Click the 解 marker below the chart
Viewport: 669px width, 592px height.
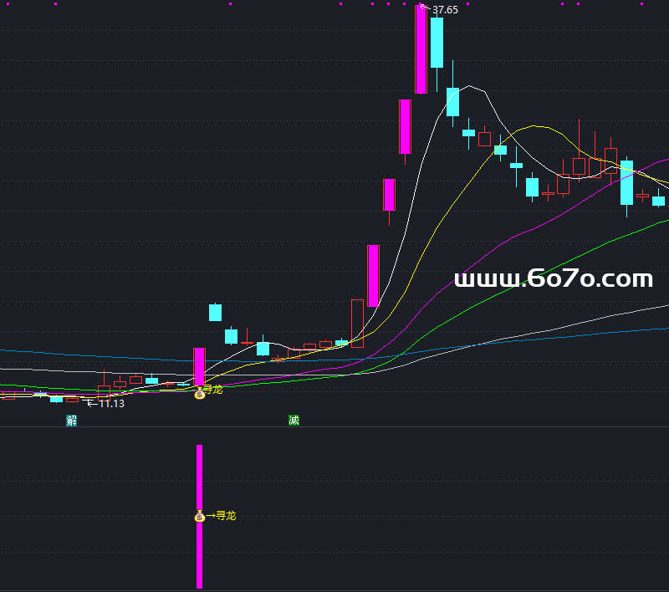[72, 421]
